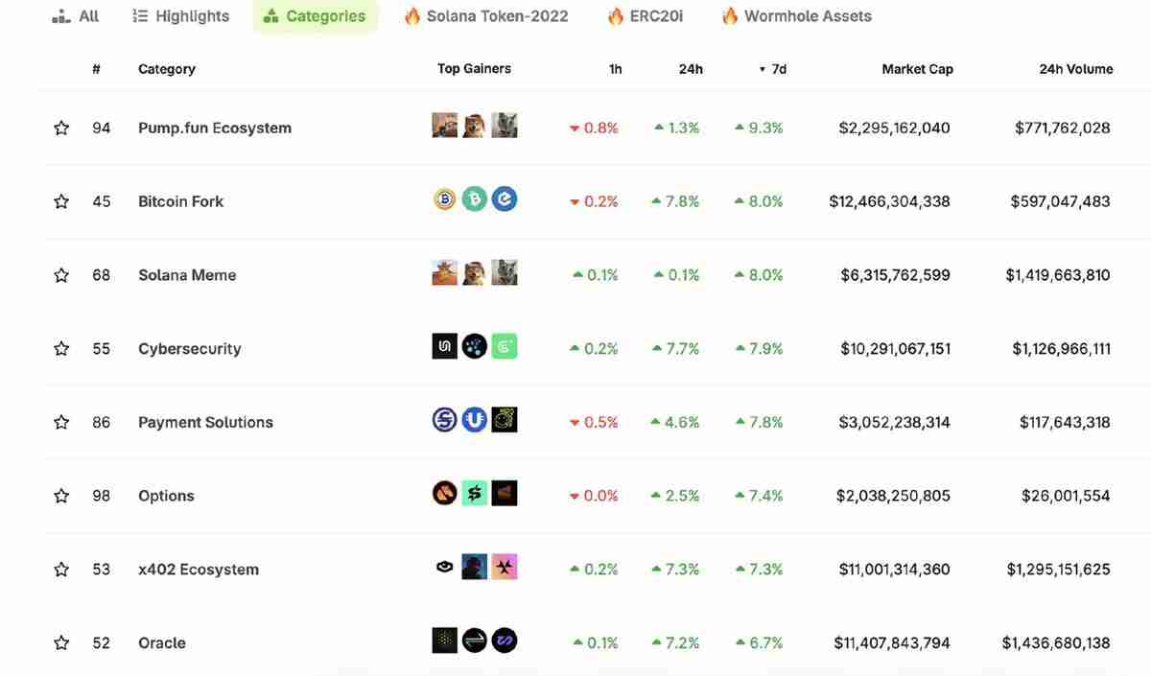Click the green top gainer icon in Cybersecurity
This screenshot has height=676, width=1151.
click(x=505, y=346)
